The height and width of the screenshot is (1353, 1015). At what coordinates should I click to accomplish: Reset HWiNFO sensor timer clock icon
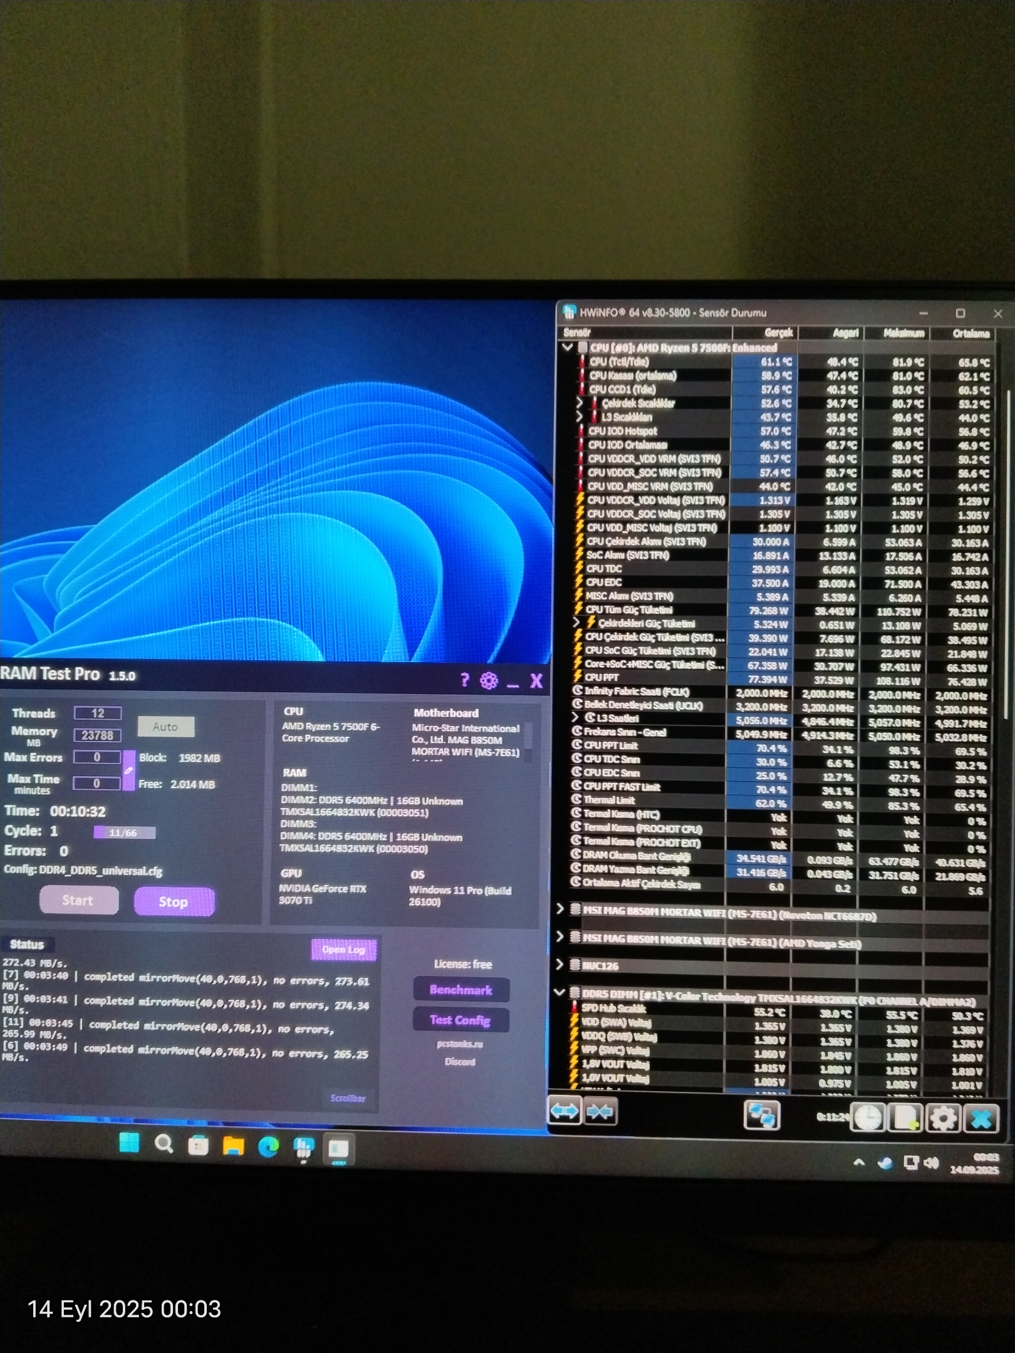(868, 1117)
